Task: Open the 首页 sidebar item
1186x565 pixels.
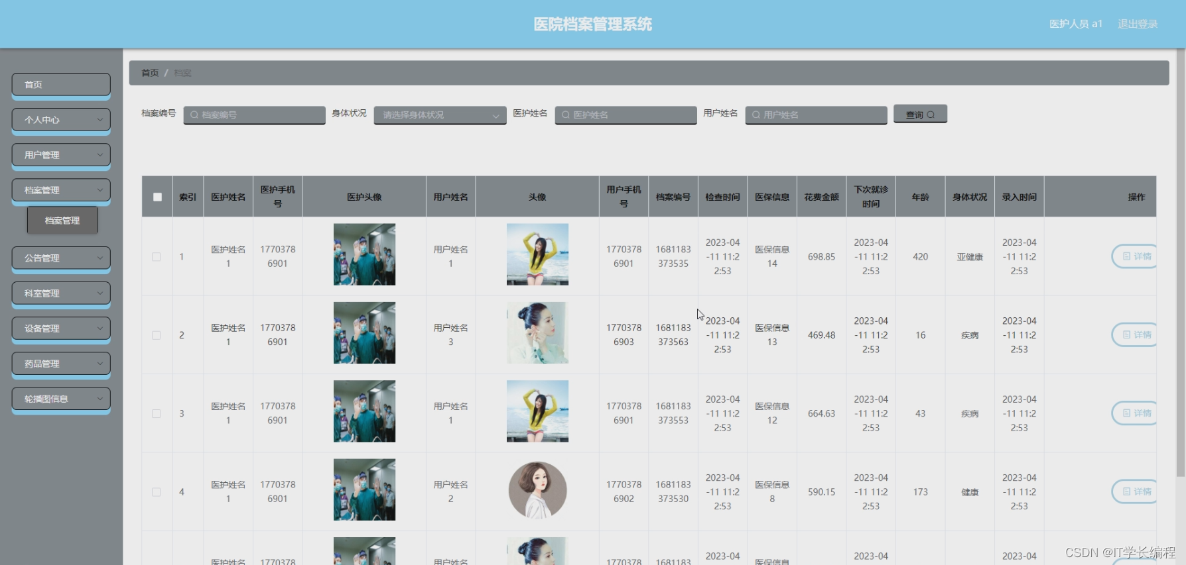Action: coord(61,85)
